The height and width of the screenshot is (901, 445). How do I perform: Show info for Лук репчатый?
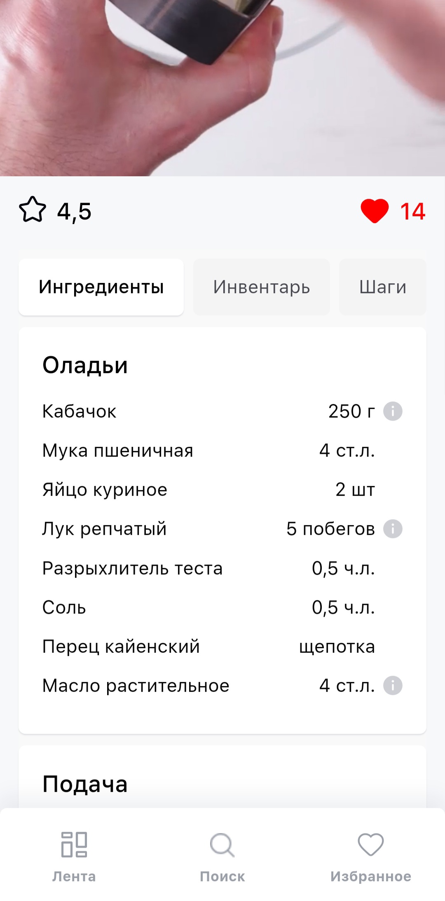pos(393,529)
